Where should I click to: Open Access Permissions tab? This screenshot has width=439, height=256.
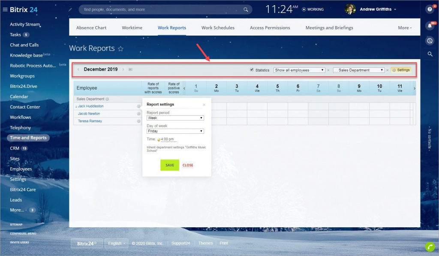270,28
